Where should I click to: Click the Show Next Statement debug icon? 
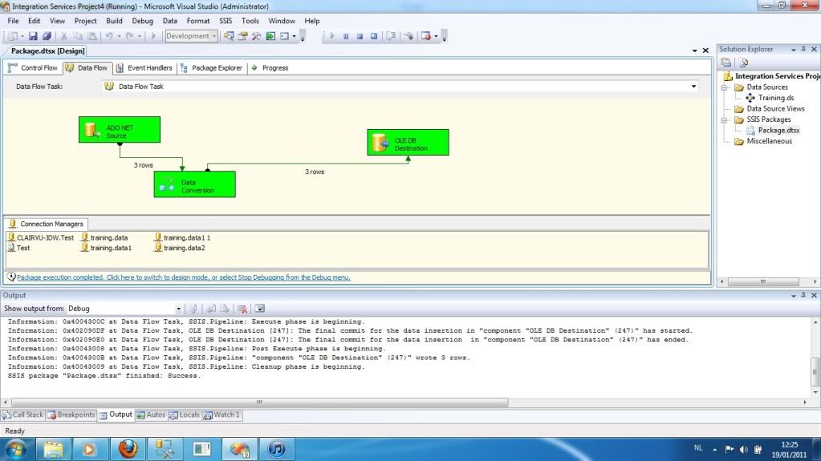(x=391, y=36)
